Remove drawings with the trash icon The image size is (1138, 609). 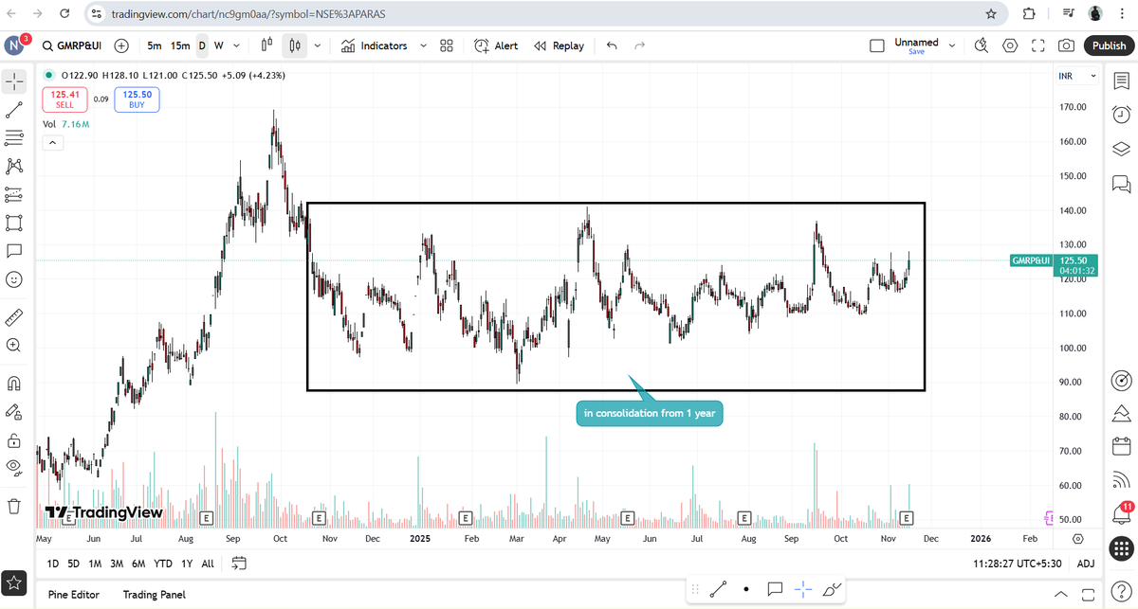[x=14, y=506]
